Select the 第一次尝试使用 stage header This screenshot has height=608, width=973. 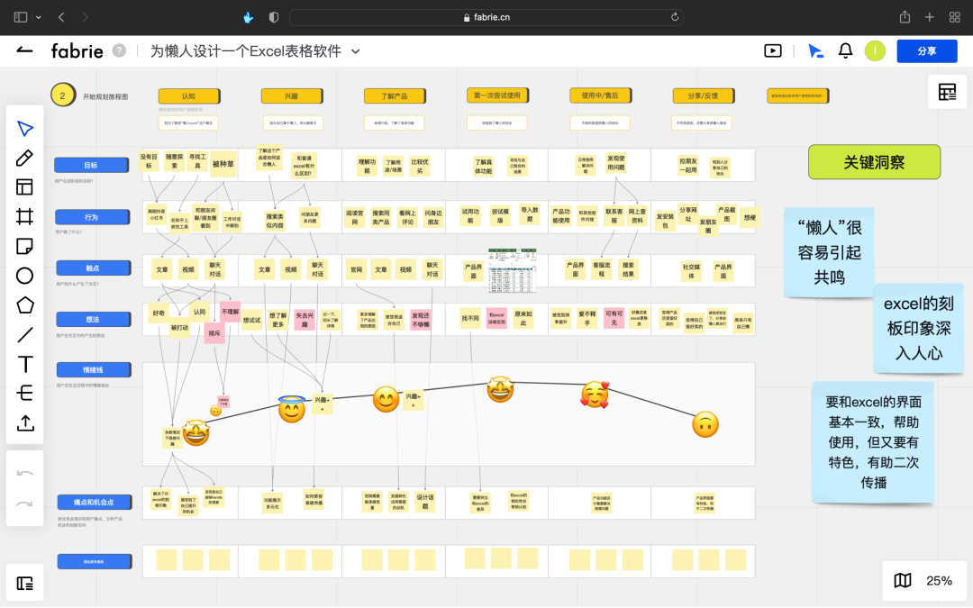pos(497,95)
